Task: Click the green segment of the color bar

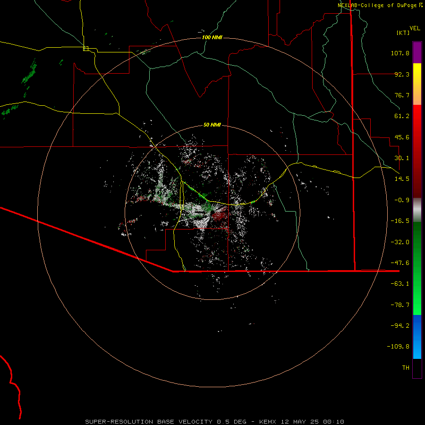Action: tap(417, 268)
